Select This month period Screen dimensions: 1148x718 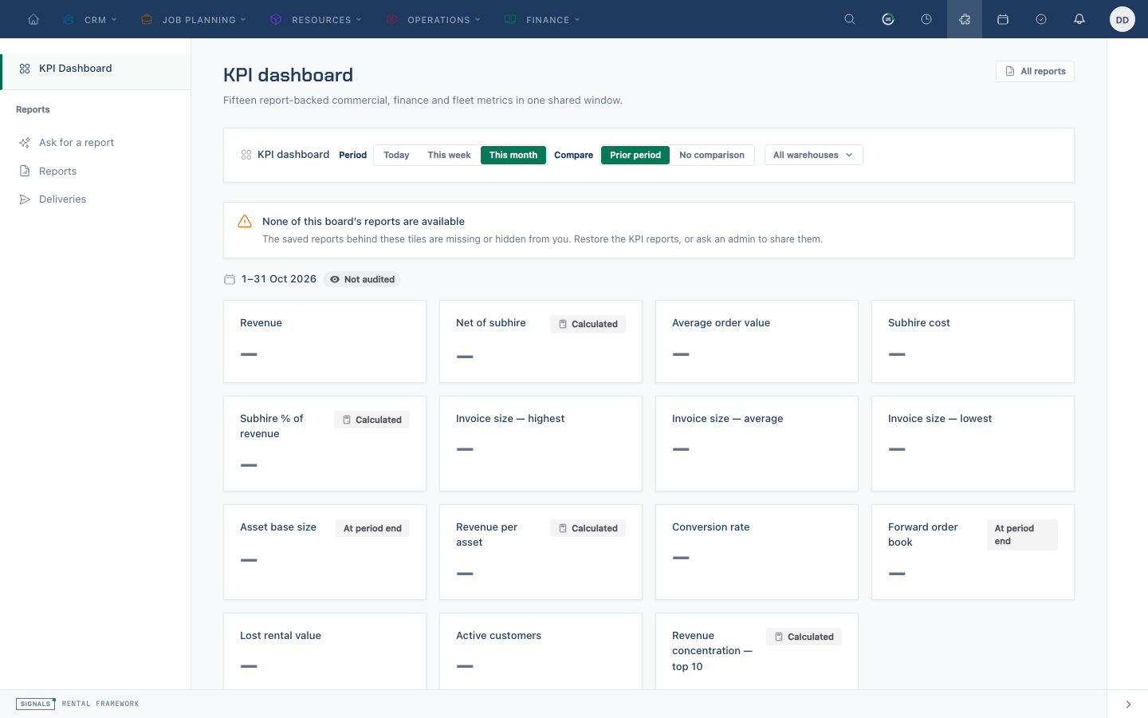coord(513,155)
